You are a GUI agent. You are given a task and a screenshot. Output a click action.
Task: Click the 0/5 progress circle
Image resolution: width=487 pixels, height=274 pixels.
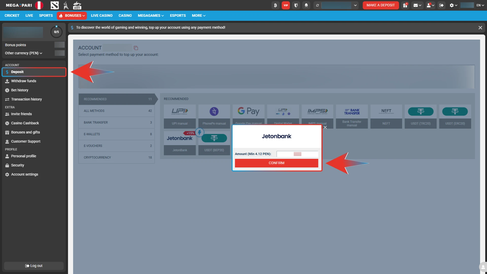(56, 32)
